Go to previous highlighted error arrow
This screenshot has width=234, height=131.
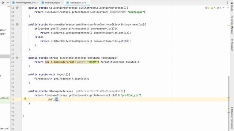224,8
